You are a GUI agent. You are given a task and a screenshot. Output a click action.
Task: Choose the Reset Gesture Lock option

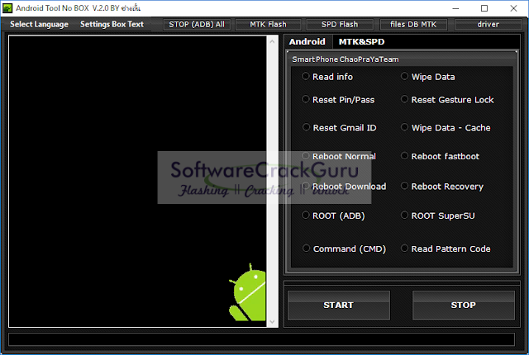click(447, 100)
